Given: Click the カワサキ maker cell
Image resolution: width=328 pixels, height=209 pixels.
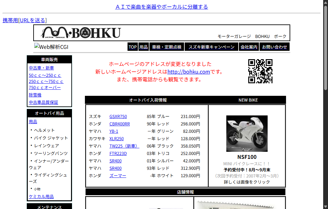Looking at the screenshot, I should (97, 139).
